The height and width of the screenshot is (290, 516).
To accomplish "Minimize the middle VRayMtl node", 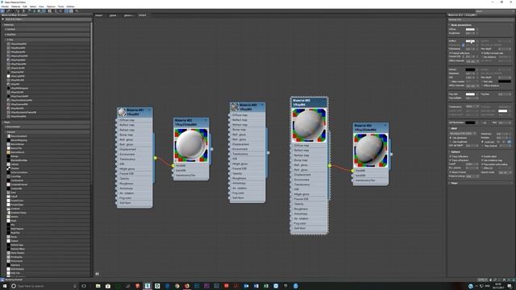I will 262,105.
